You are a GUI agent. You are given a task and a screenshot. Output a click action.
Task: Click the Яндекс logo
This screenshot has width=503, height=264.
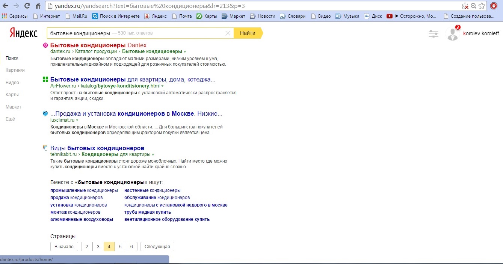tap(23, 33)
